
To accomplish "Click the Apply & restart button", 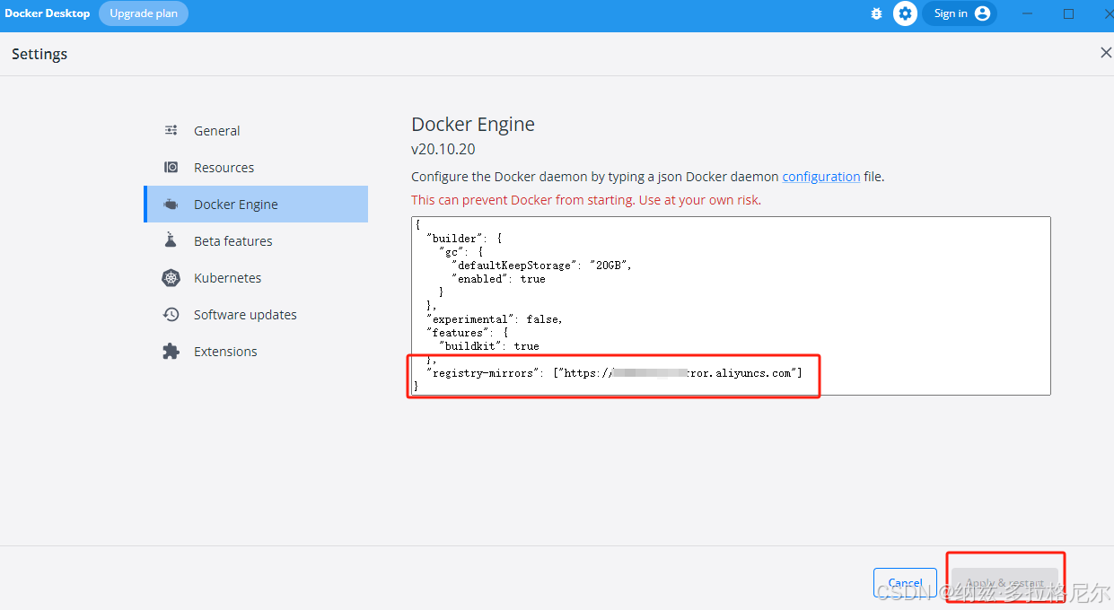I will click(1005, 581).
